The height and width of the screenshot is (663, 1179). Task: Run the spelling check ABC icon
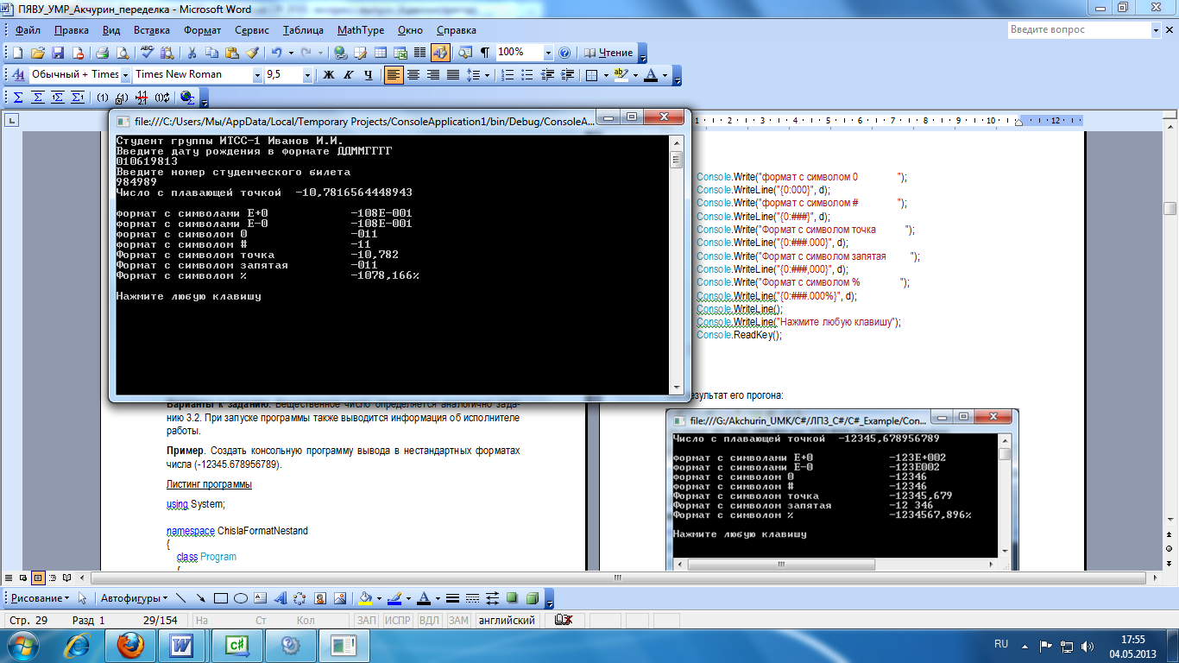(x=147, y=53)
